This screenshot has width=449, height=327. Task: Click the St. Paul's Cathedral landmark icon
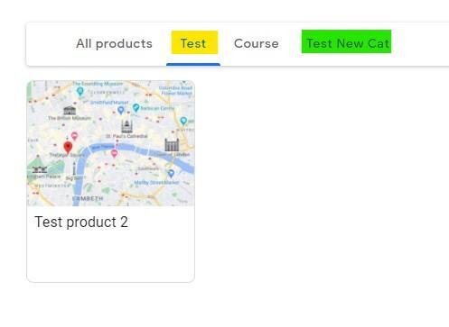(x=126, y=126)
